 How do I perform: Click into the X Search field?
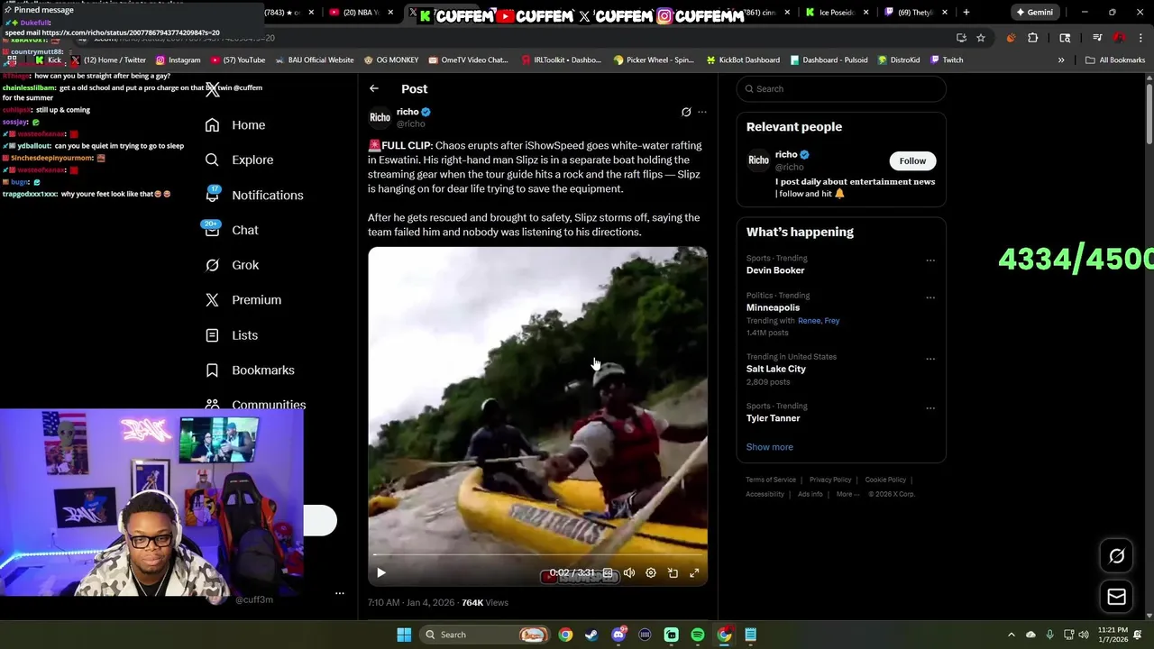tap(841, 88)
